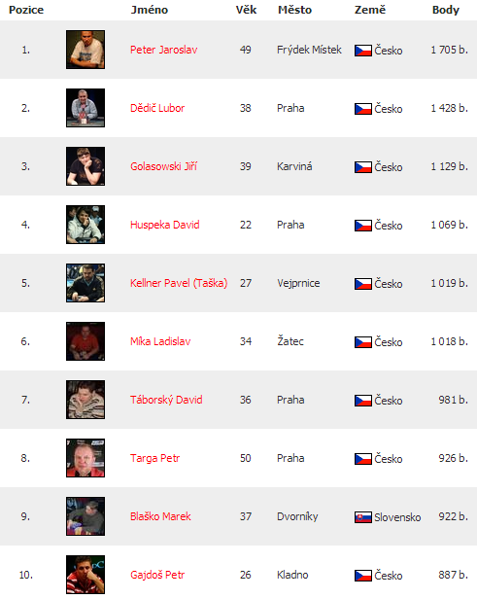Click the Body column header

pyautogui.click(x=446, y=10)
